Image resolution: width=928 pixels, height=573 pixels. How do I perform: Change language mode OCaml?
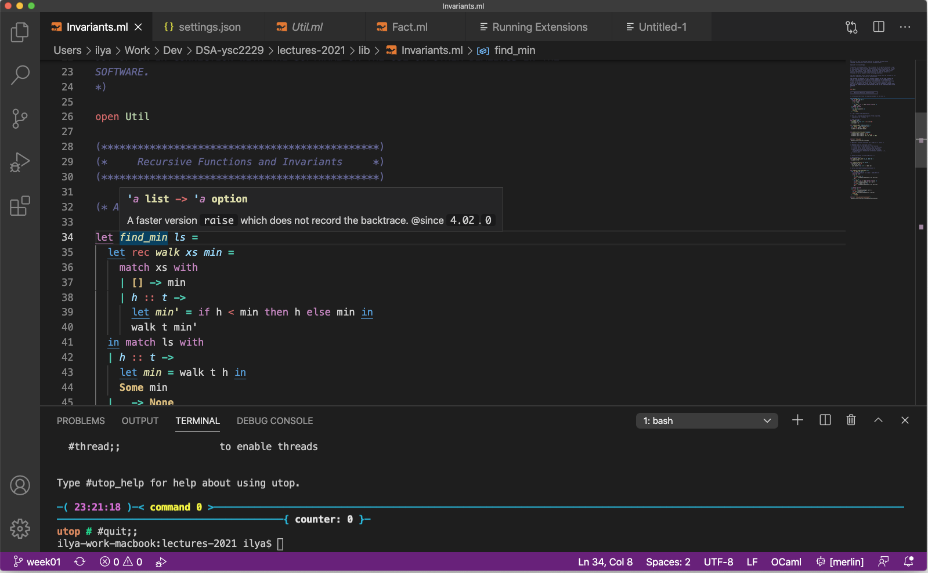[786, 562]
